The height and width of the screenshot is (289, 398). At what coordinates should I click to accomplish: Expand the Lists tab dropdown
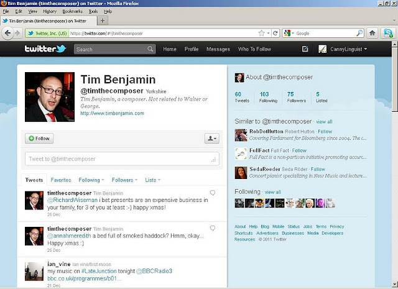[159, 180]
